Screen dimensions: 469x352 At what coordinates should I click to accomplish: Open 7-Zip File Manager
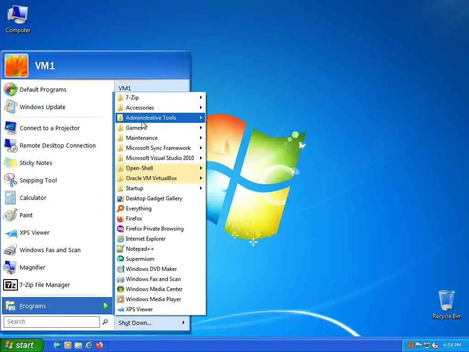click(x=57, y=285)
